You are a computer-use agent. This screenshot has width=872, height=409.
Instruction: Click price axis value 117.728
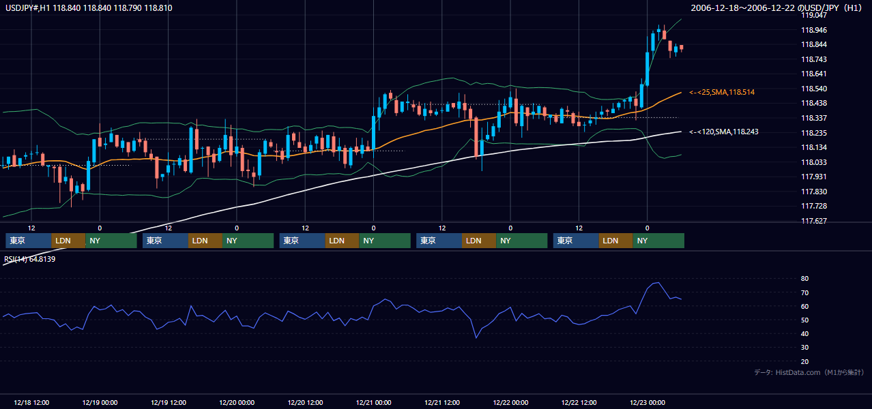tap(815, 206)
